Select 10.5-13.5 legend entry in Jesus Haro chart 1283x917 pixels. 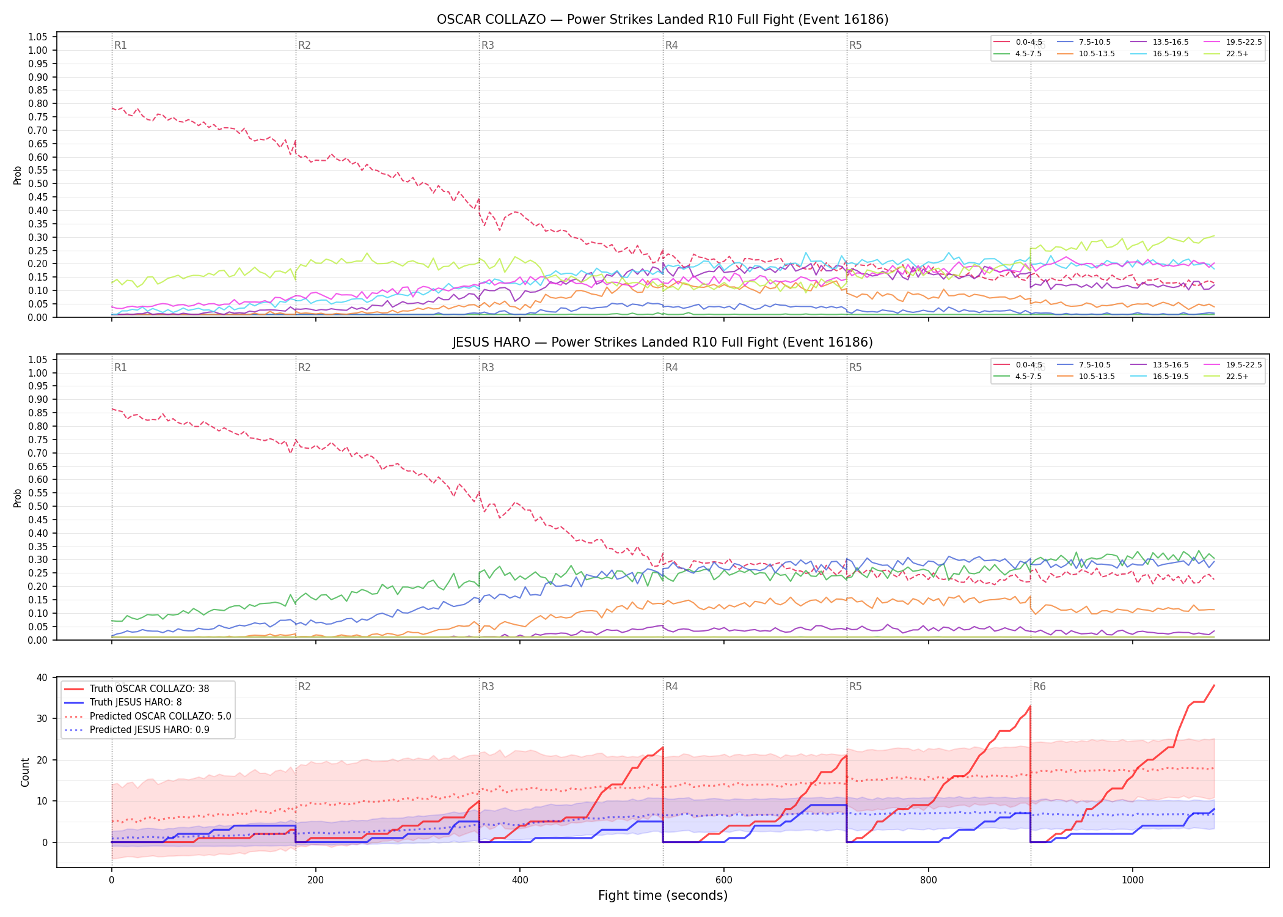point(1085,377)
